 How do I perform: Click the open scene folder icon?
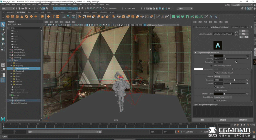click(x=23, y=8)
